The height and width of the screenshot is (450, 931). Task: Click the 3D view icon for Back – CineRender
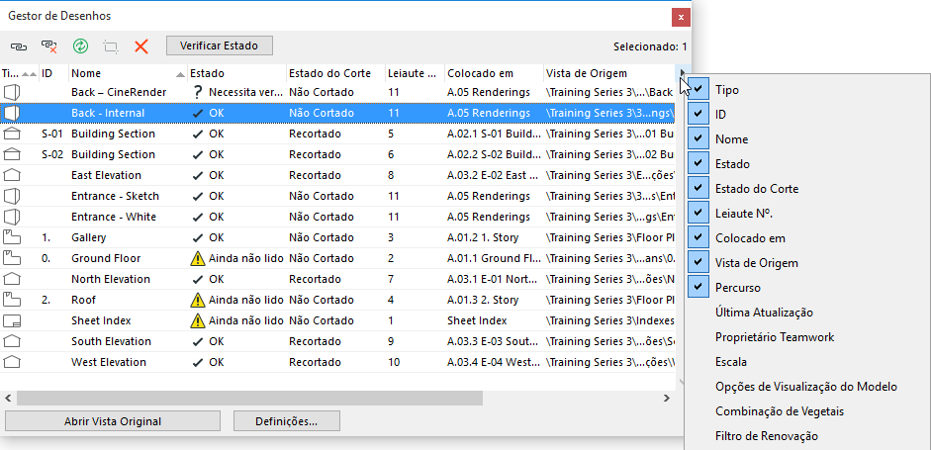coord(12,92)
